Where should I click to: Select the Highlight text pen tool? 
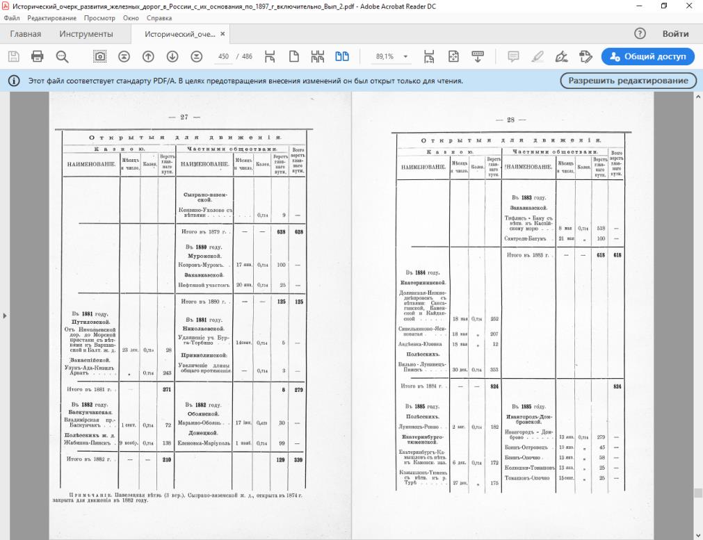pyautogui.click(x=538, y=57)
